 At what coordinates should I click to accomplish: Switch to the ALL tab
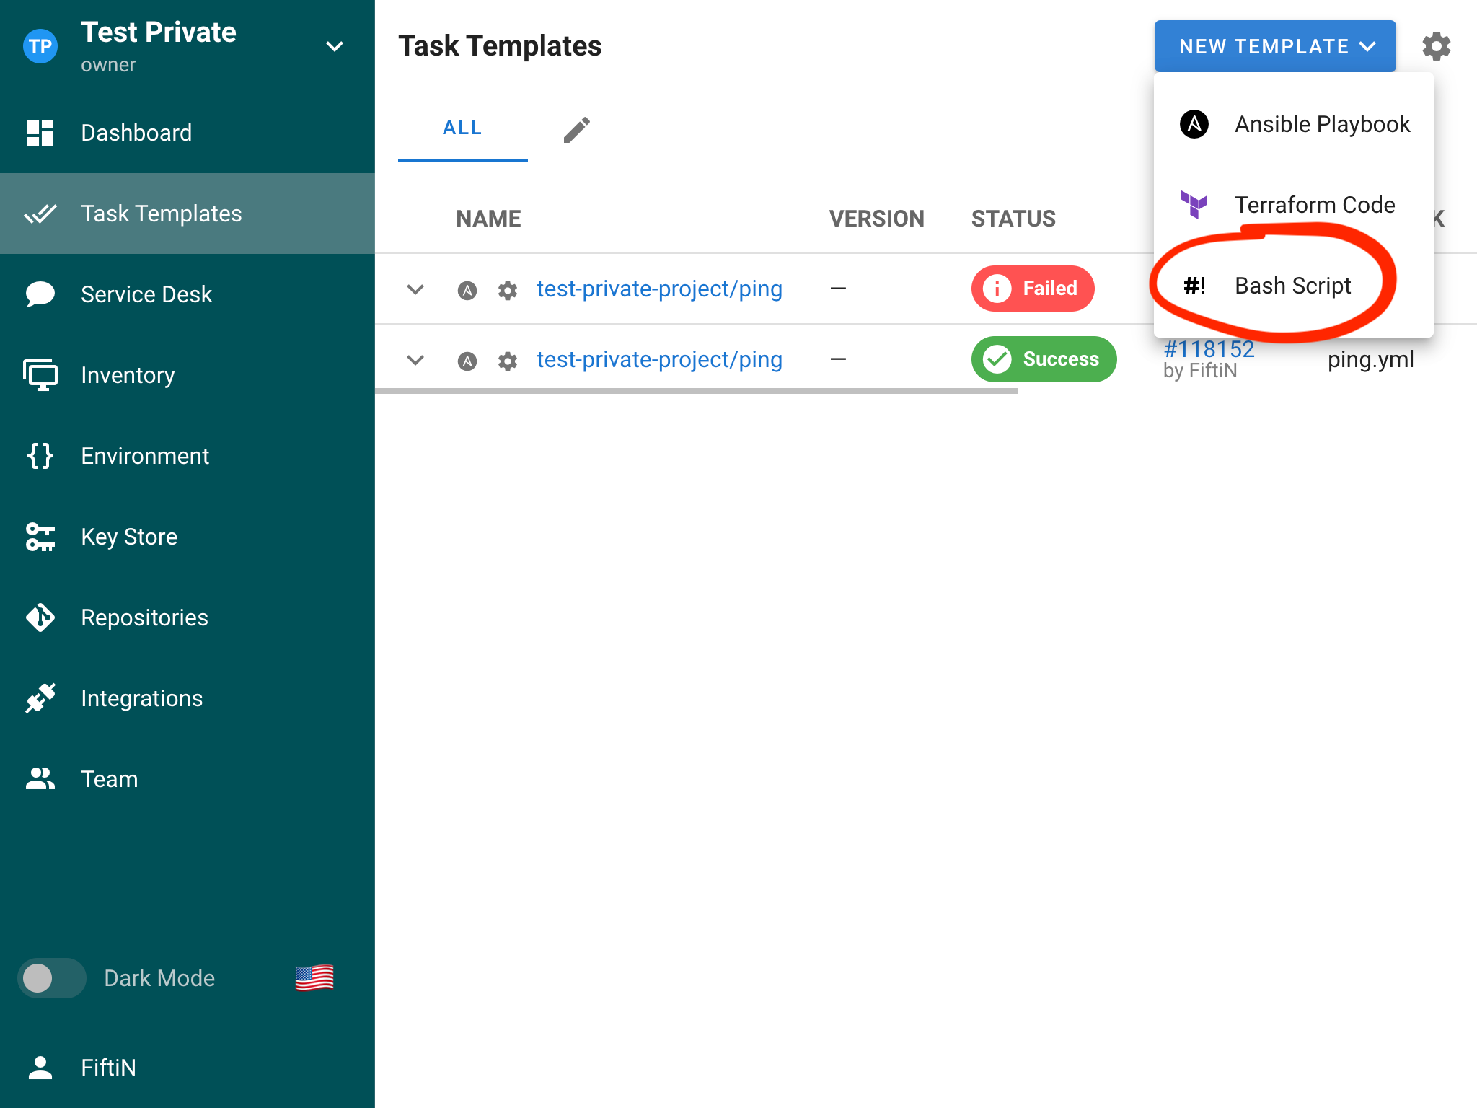click(x=462, y=128)
